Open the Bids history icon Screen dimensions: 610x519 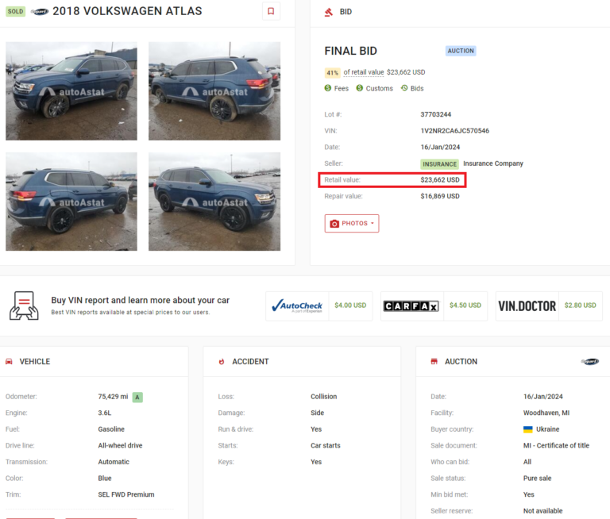(x=404, y=88)
